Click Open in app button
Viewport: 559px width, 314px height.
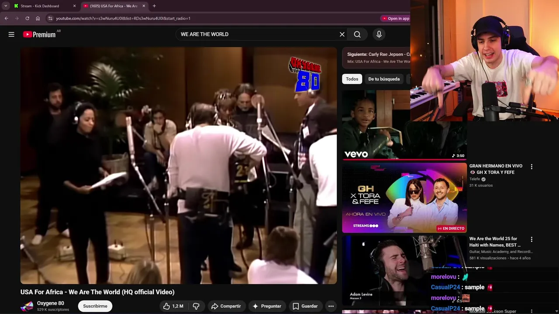(x=396, y=18)
